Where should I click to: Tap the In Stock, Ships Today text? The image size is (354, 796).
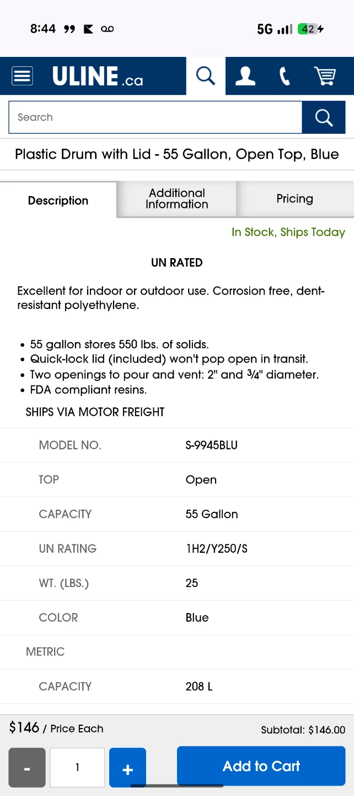(288, 232)
